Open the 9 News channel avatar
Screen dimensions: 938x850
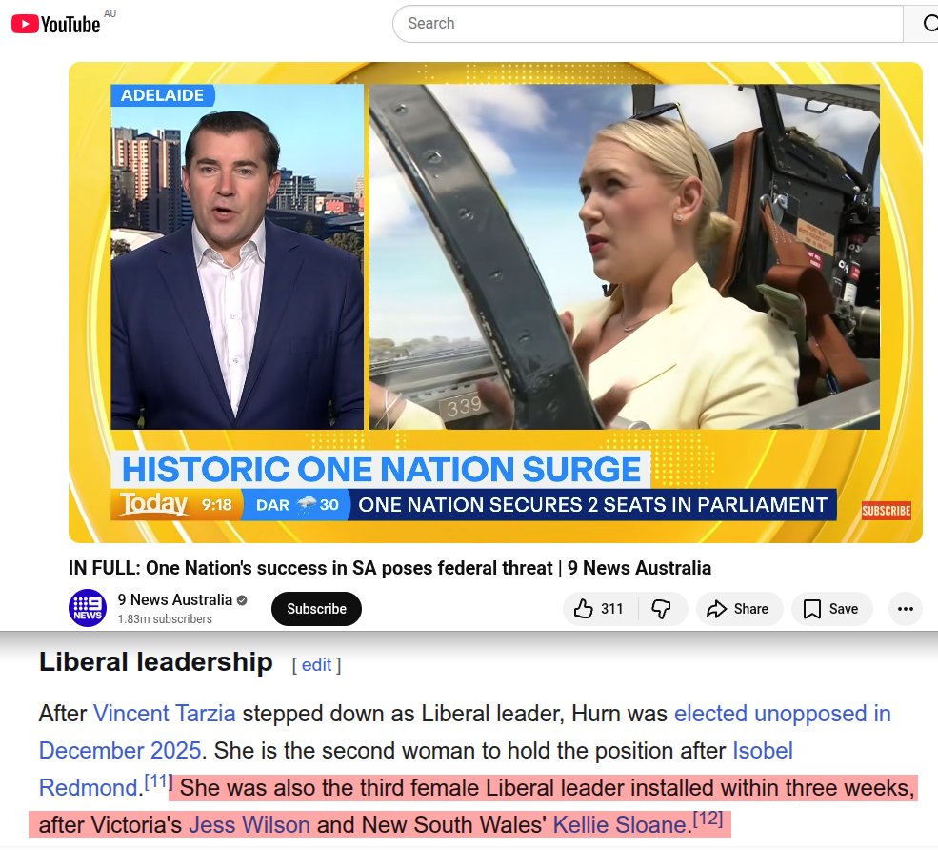tap(88, 608)
